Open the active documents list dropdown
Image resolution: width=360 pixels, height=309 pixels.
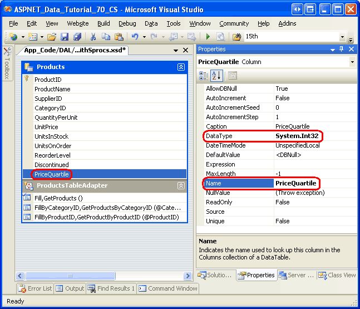[176, 50]
